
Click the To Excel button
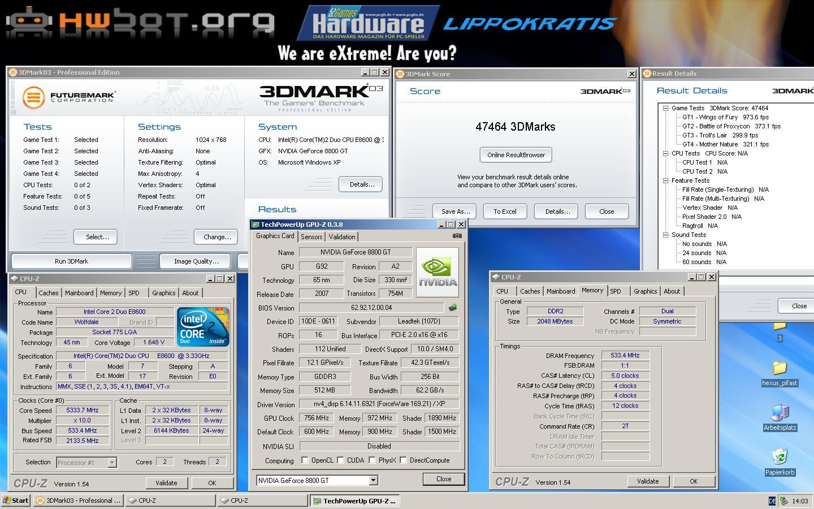505,212
